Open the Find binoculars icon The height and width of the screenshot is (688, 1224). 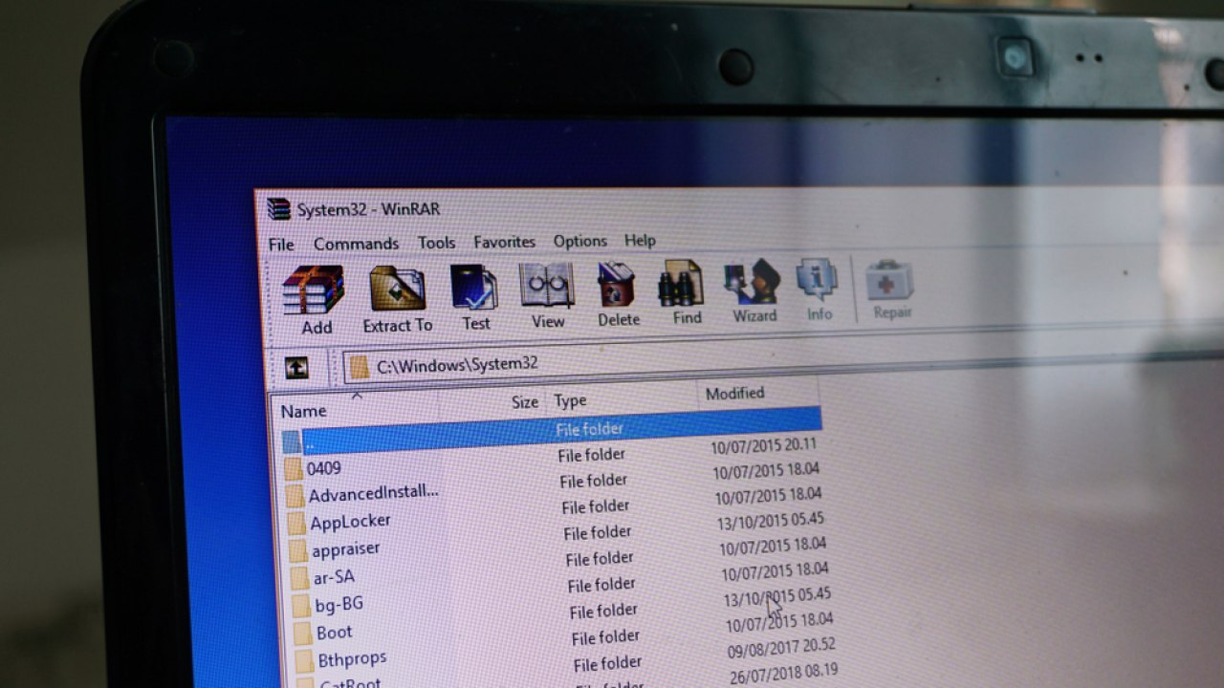point(684,285)
